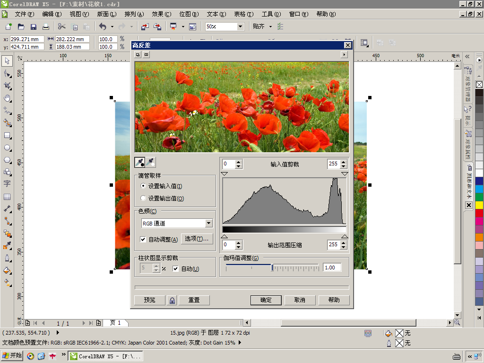Open the 50% zoom level dropdown
This screenshot has width=484, height=363.
point(241,26)
